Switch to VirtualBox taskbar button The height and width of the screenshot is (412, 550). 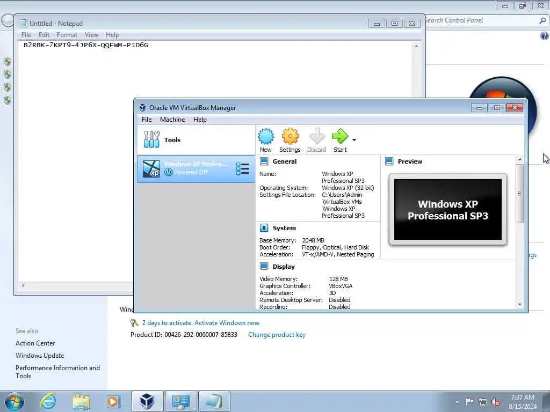(x=147, y=401)
